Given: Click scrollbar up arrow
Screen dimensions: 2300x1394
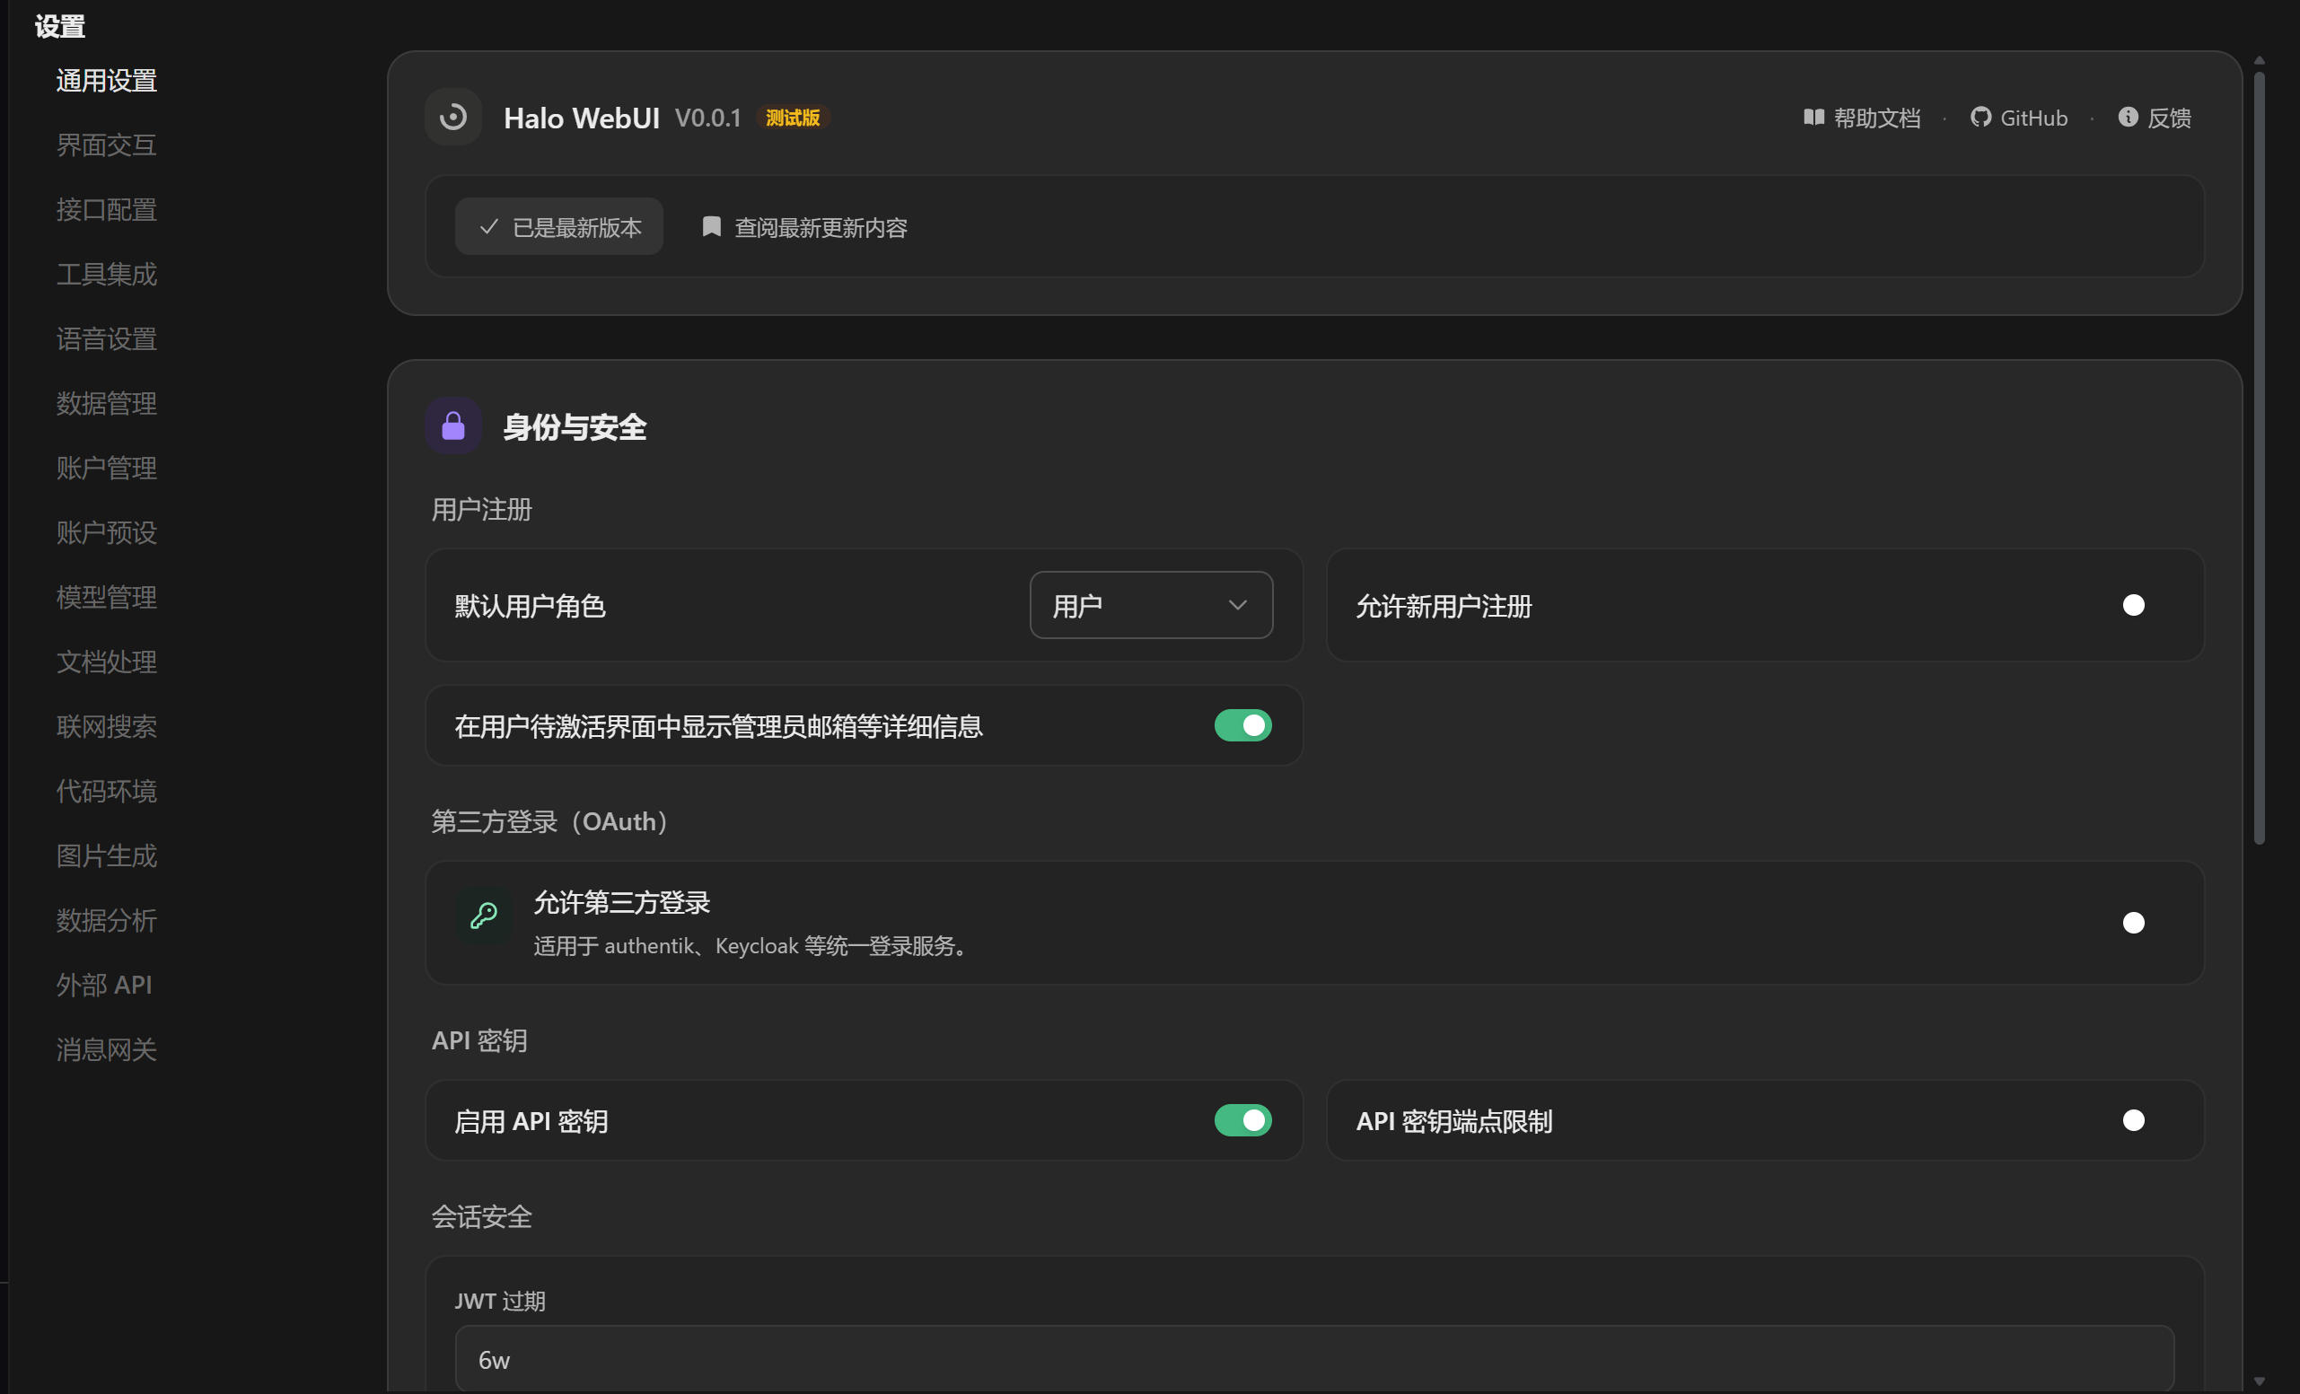Looking at the screenshot, I should (x=2259, y=60).
